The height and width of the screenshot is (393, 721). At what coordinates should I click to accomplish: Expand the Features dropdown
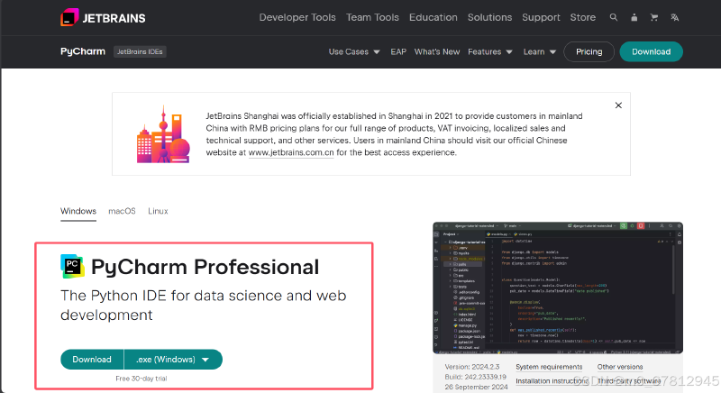coord(490,52)
